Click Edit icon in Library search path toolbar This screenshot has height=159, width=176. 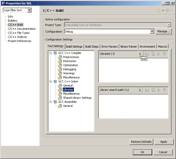click(x=153, y=90)
